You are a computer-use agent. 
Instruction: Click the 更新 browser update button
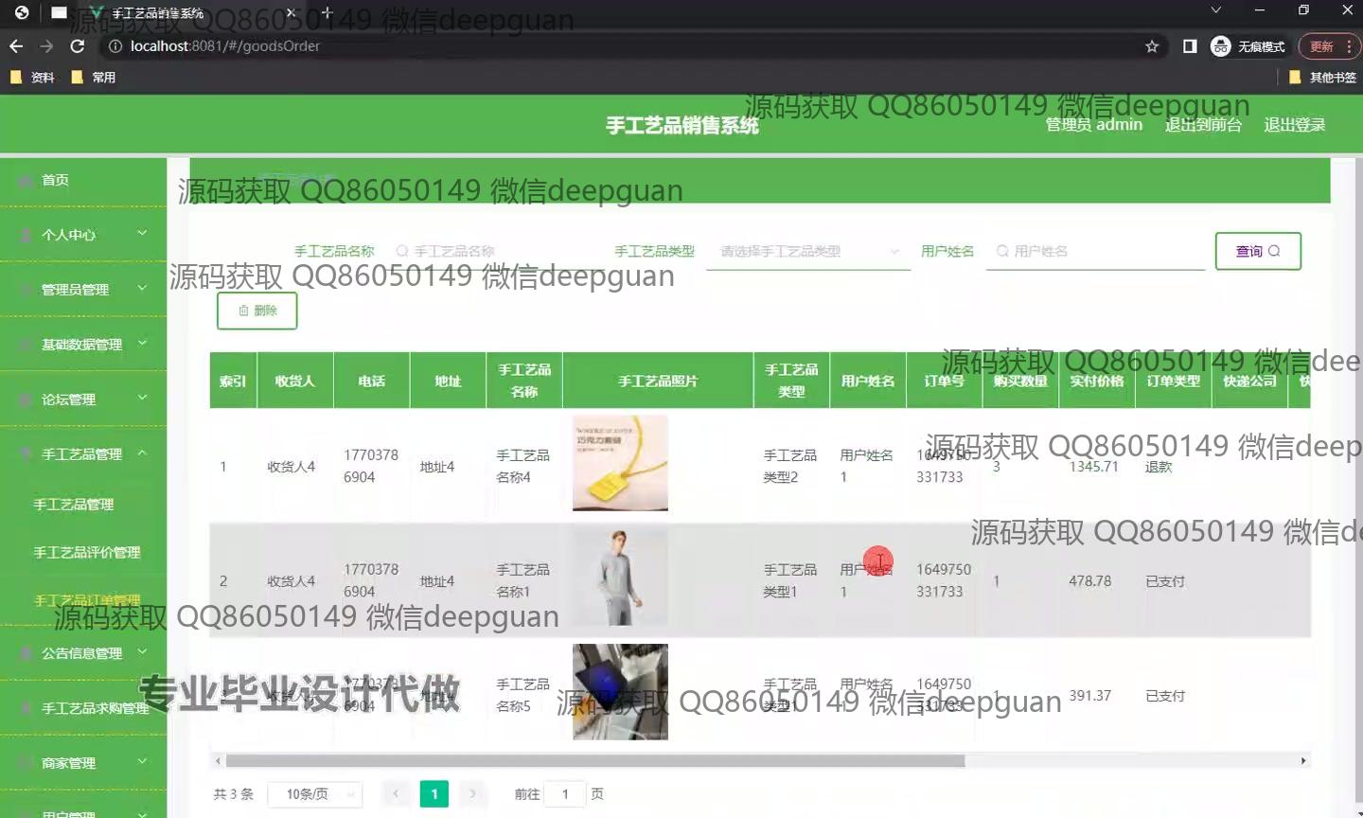(x=1321, y=46)
